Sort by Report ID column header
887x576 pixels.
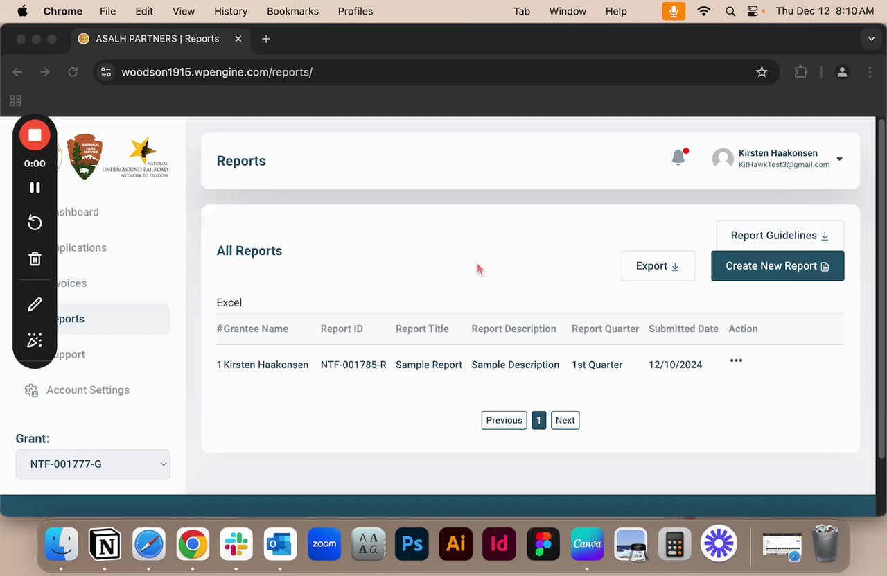[342, 329]
